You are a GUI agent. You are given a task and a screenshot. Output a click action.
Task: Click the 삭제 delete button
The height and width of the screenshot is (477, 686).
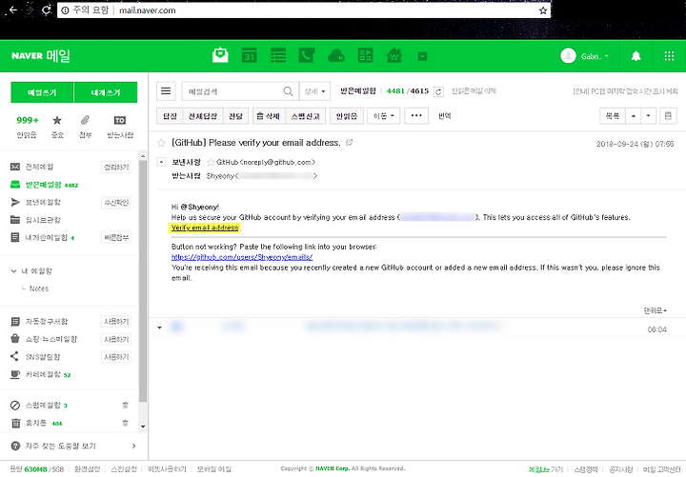[269, 116]
